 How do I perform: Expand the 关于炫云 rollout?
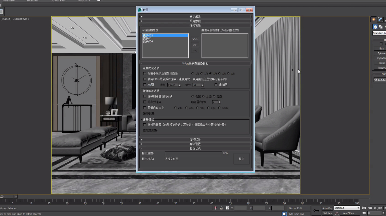click(195, 16)
